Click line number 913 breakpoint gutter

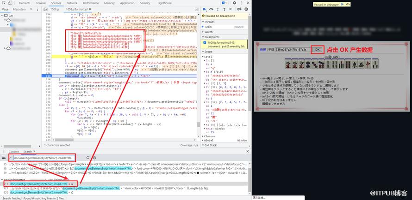[x=48, y=76]
